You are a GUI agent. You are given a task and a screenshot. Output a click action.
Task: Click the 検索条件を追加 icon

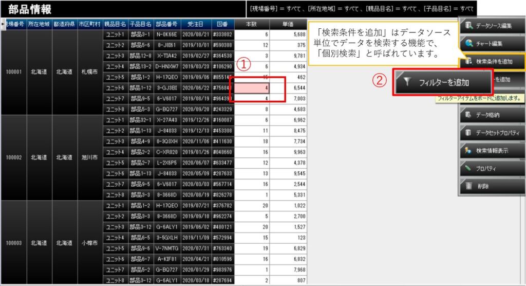pos(468,62)
